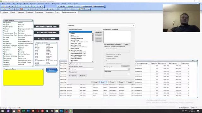Viewport: 202px width, 113px height.
Task: Click the Search magnifier toolbar icon
Action: click(x=26, y=6)
